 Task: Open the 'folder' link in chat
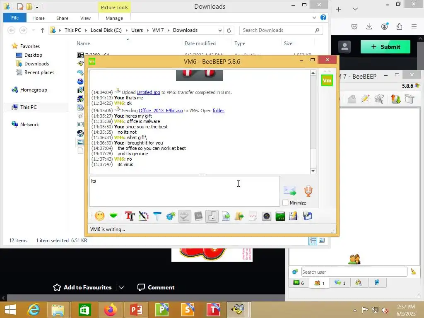pyautogui.click(x=218, y=110)
